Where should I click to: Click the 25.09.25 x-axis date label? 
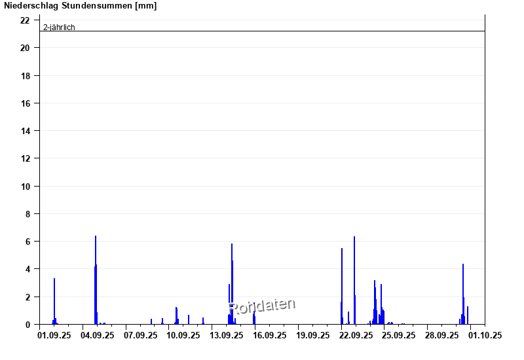point(399,335)
